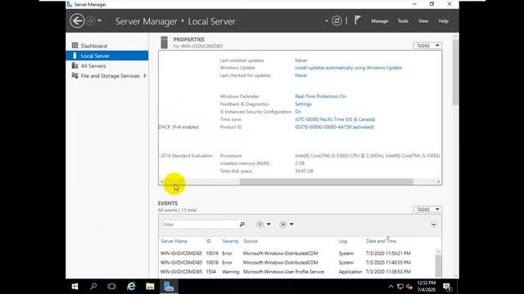Click the volume tray icon
Viewport: 524px width, 294px height.
coord(409,287)
